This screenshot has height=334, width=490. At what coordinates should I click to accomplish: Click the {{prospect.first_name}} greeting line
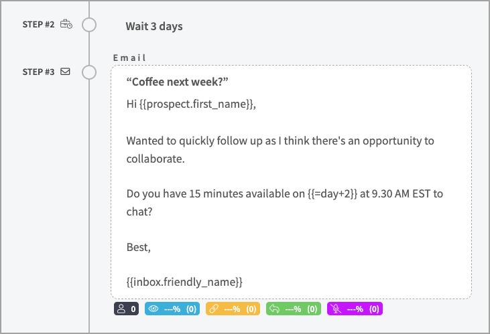191,104
